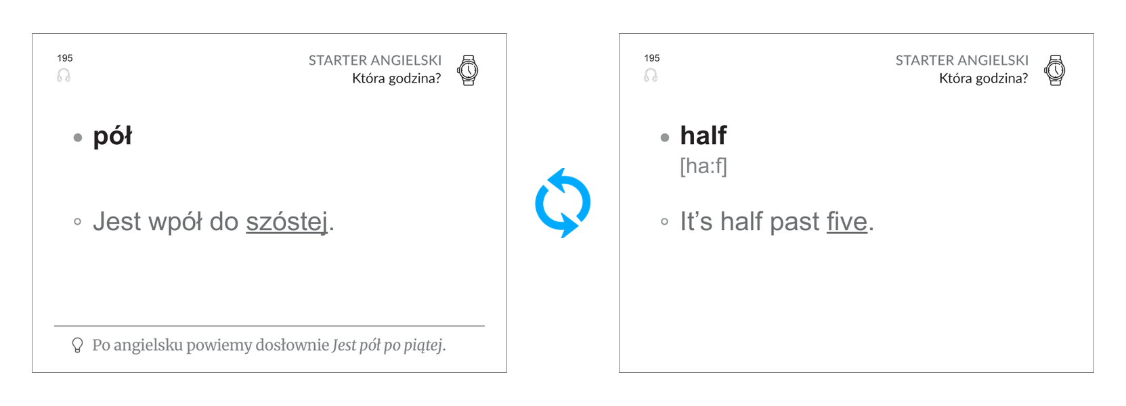Click 'Która godzina?' on left card
The width and height of the screenshot is (1126, 406).
[x=397, y=78]
